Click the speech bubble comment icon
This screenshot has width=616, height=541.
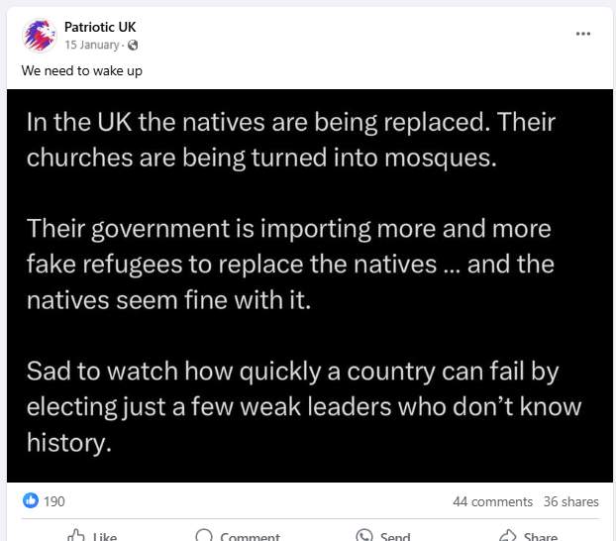point(204,535)
